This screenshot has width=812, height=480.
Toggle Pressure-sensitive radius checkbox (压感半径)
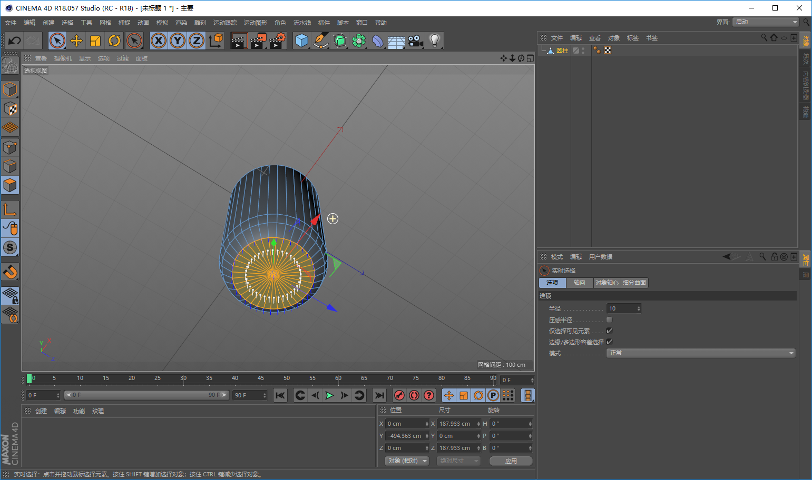click(609, 319)
